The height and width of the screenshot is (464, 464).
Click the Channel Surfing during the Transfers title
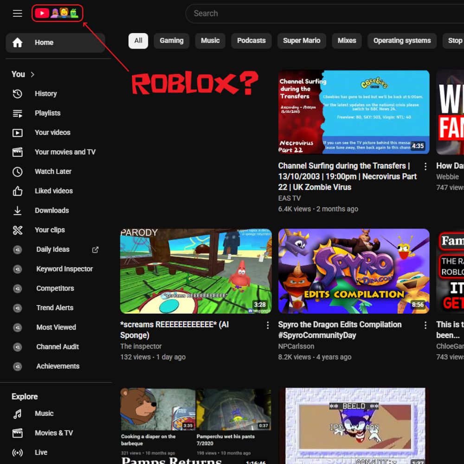click(x=348, y=177)
